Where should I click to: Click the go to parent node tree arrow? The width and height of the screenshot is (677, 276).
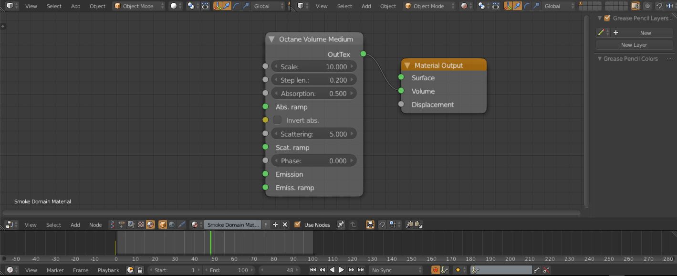click(353, 224)
